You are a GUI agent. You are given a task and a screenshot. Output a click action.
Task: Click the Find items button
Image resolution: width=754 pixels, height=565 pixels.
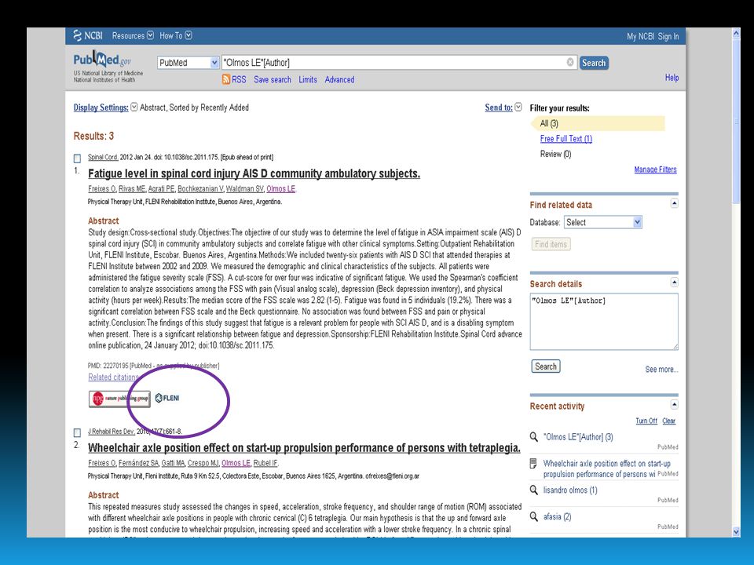tap(551, 244)
